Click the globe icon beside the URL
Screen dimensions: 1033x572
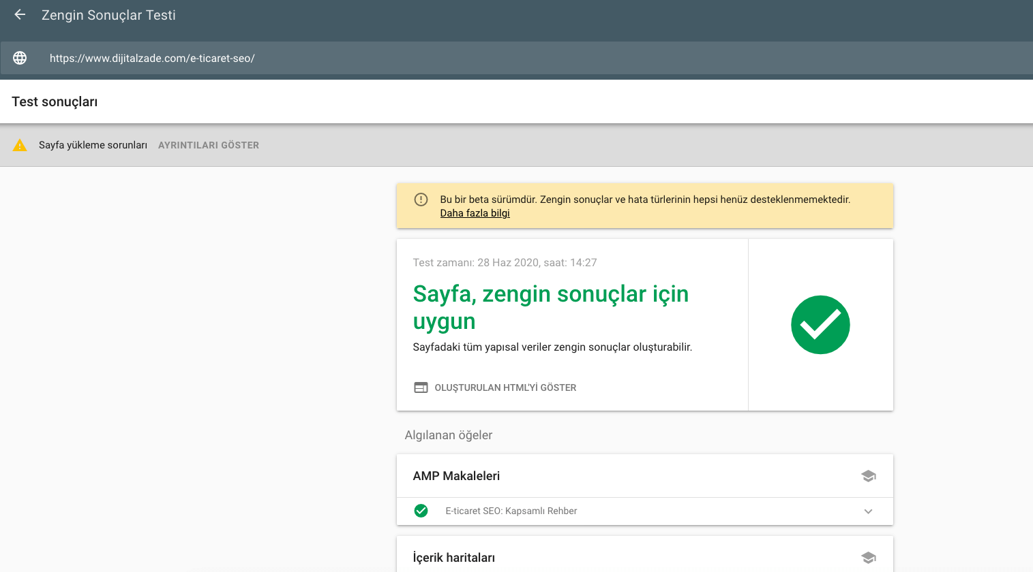[x=20, y=58]
